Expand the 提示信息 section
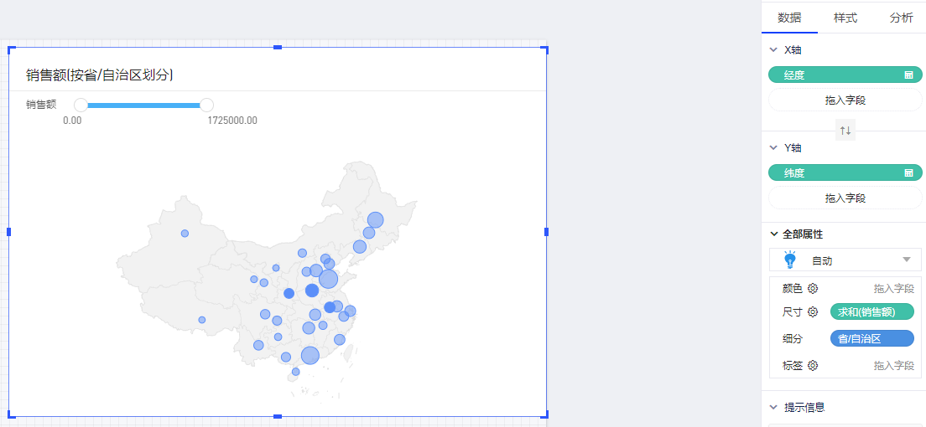Viewport: 926px width, 427px height. click(x=773, y=408)
